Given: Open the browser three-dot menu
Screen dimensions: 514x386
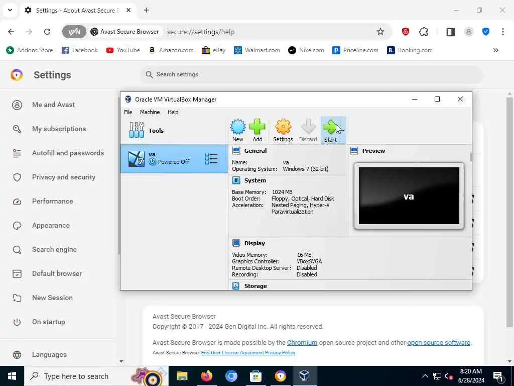Looking at the screenshot, I should pyautogui.click(x=503, y=32).
